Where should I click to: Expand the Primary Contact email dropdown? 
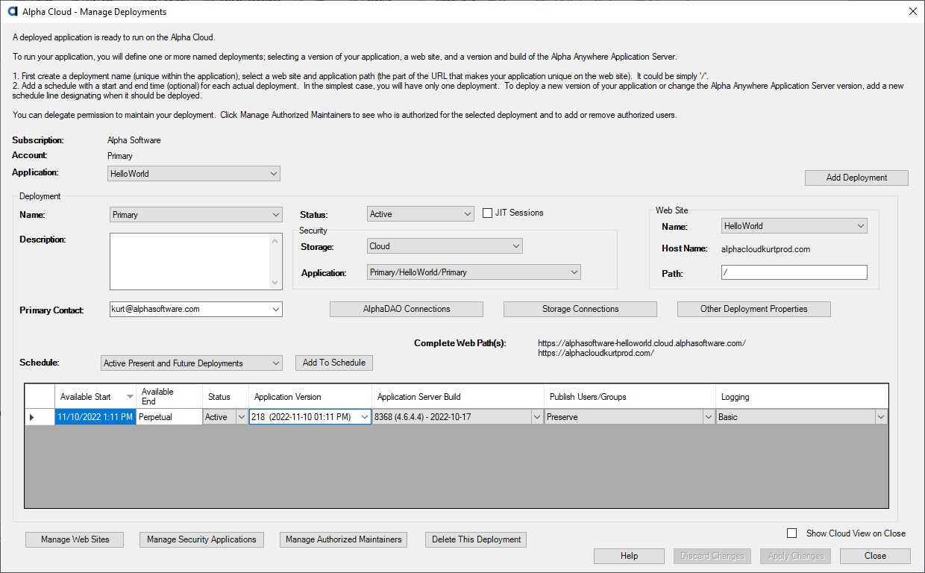pos(276,309)
